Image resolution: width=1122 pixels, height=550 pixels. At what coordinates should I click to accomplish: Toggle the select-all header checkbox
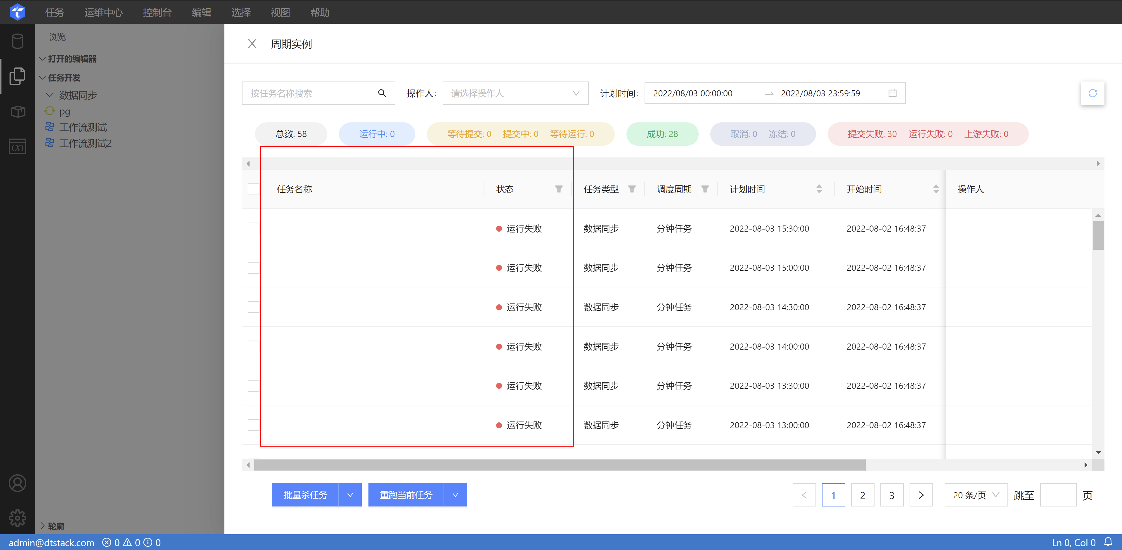coord(253,189)
